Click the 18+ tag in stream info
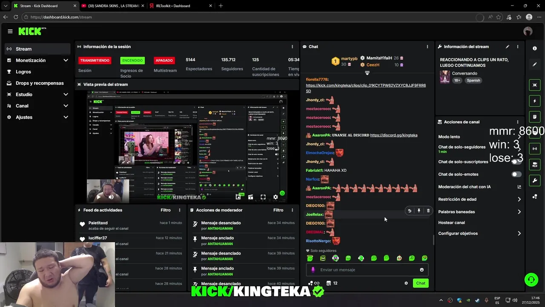Viewport: 545px width, 307px height. pos(457,80)
